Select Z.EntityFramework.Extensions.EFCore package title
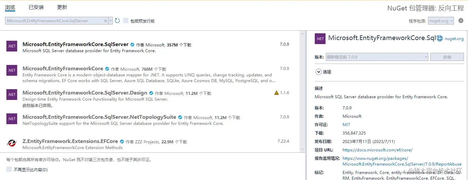The width and height of the screenshot is (468, 180). coord(70,141)
